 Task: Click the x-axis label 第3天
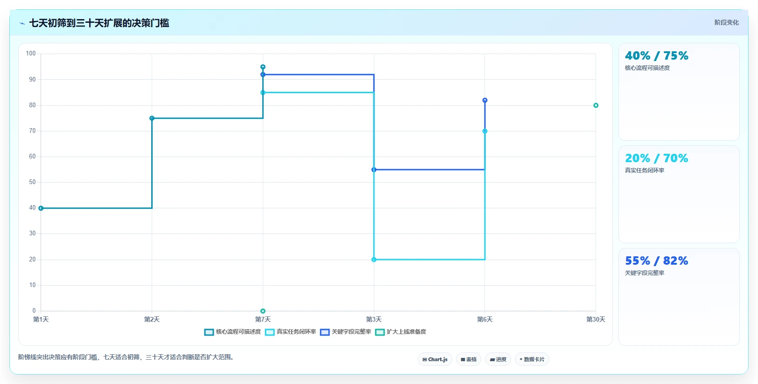coord(374,319)
